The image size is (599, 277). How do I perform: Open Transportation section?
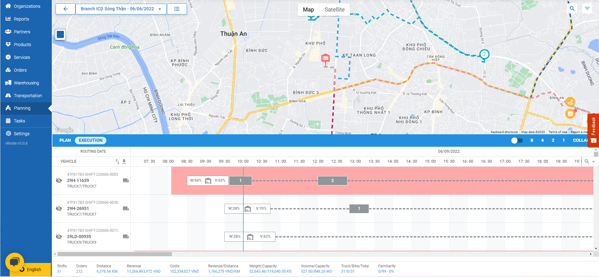(x=26, y=96)
